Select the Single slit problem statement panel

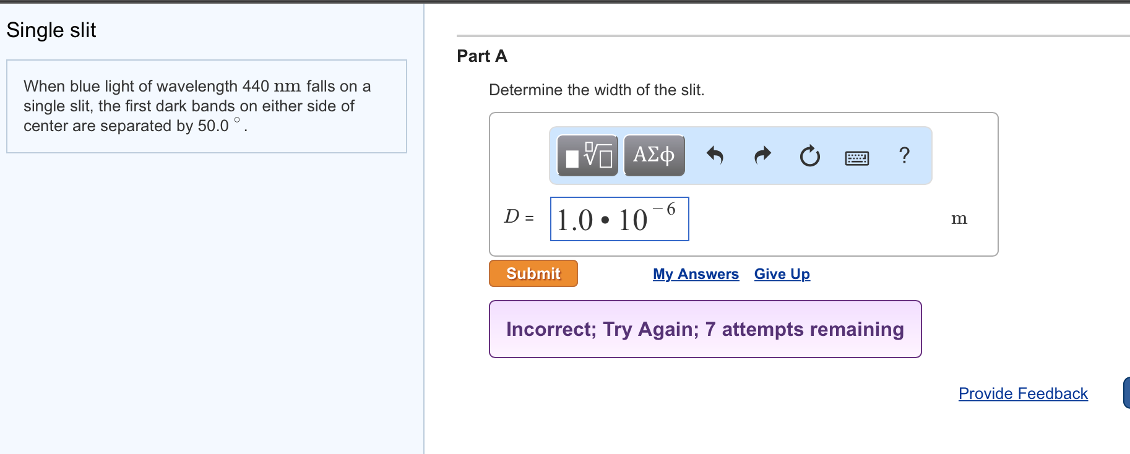pyautogui.click(x=206, y=106)
